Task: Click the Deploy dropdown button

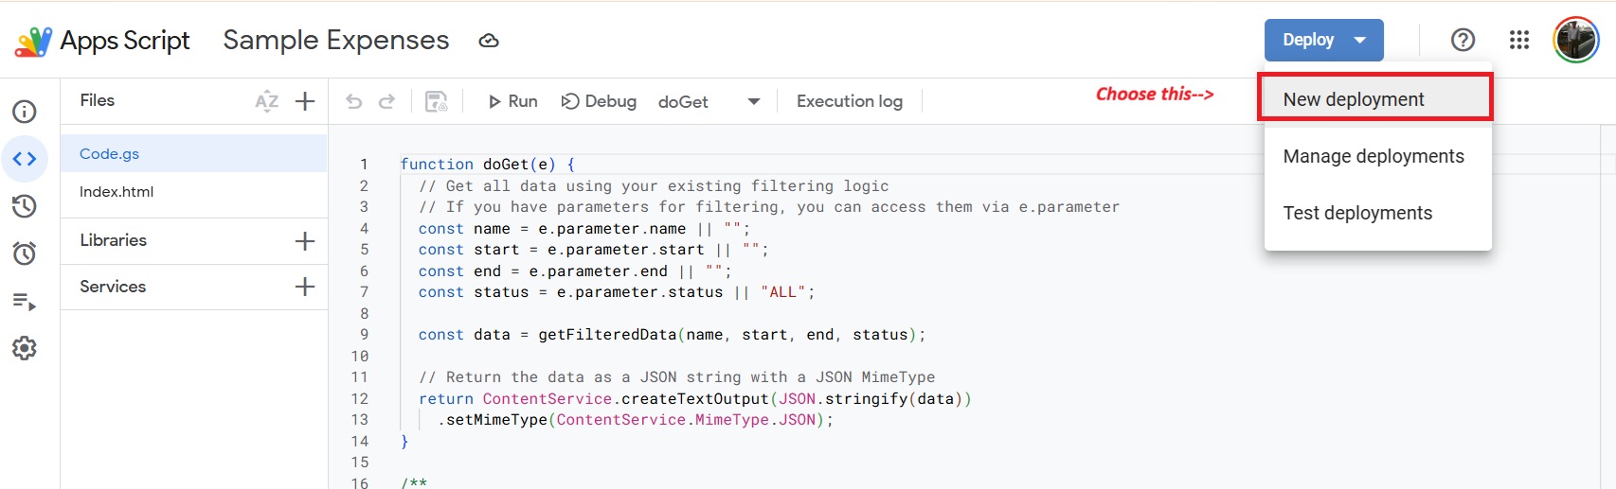Action: 1323,40
